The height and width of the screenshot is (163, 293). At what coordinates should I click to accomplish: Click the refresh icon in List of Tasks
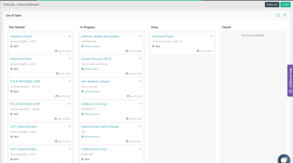(x=278, y=15)
